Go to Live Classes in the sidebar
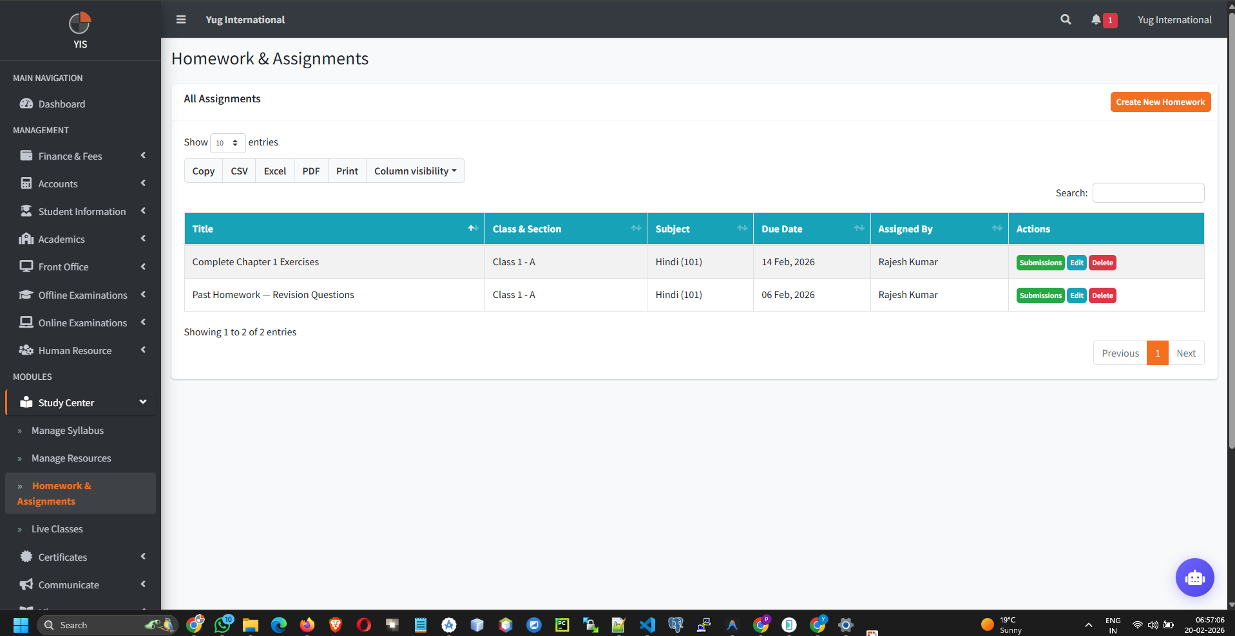 [57, 528]
